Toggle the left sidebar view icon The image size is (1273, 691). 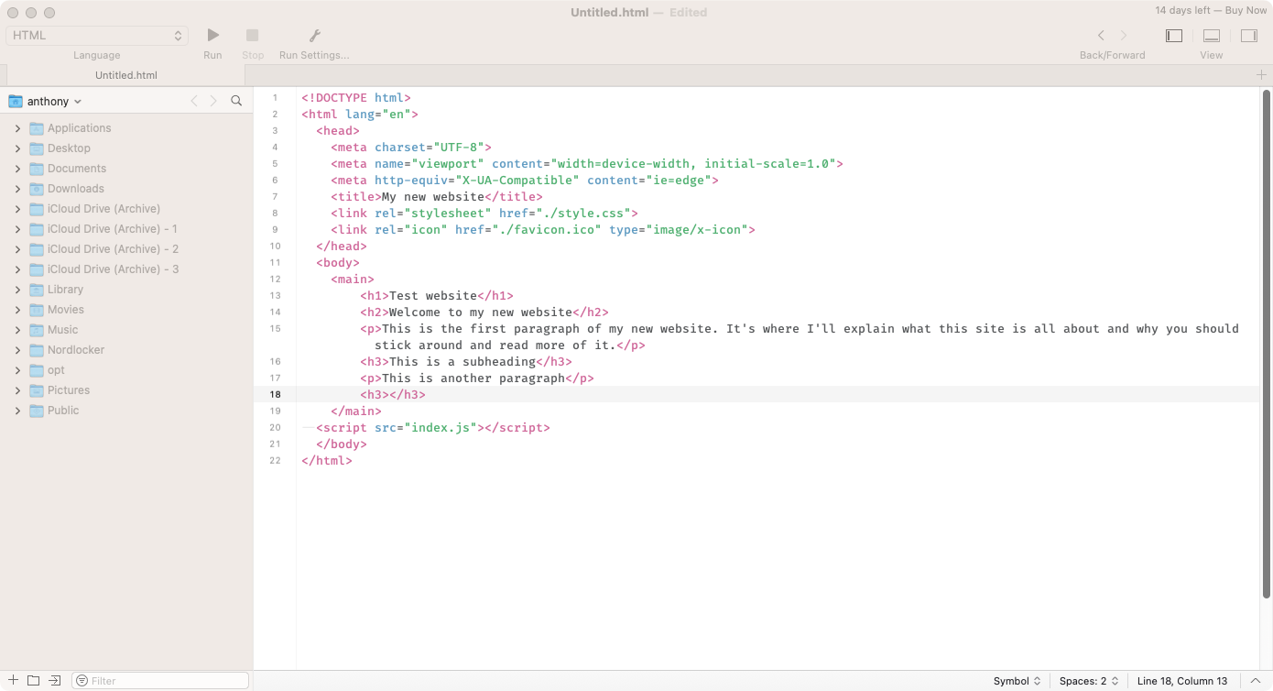pyautogui.click(x=1174, y=36)
